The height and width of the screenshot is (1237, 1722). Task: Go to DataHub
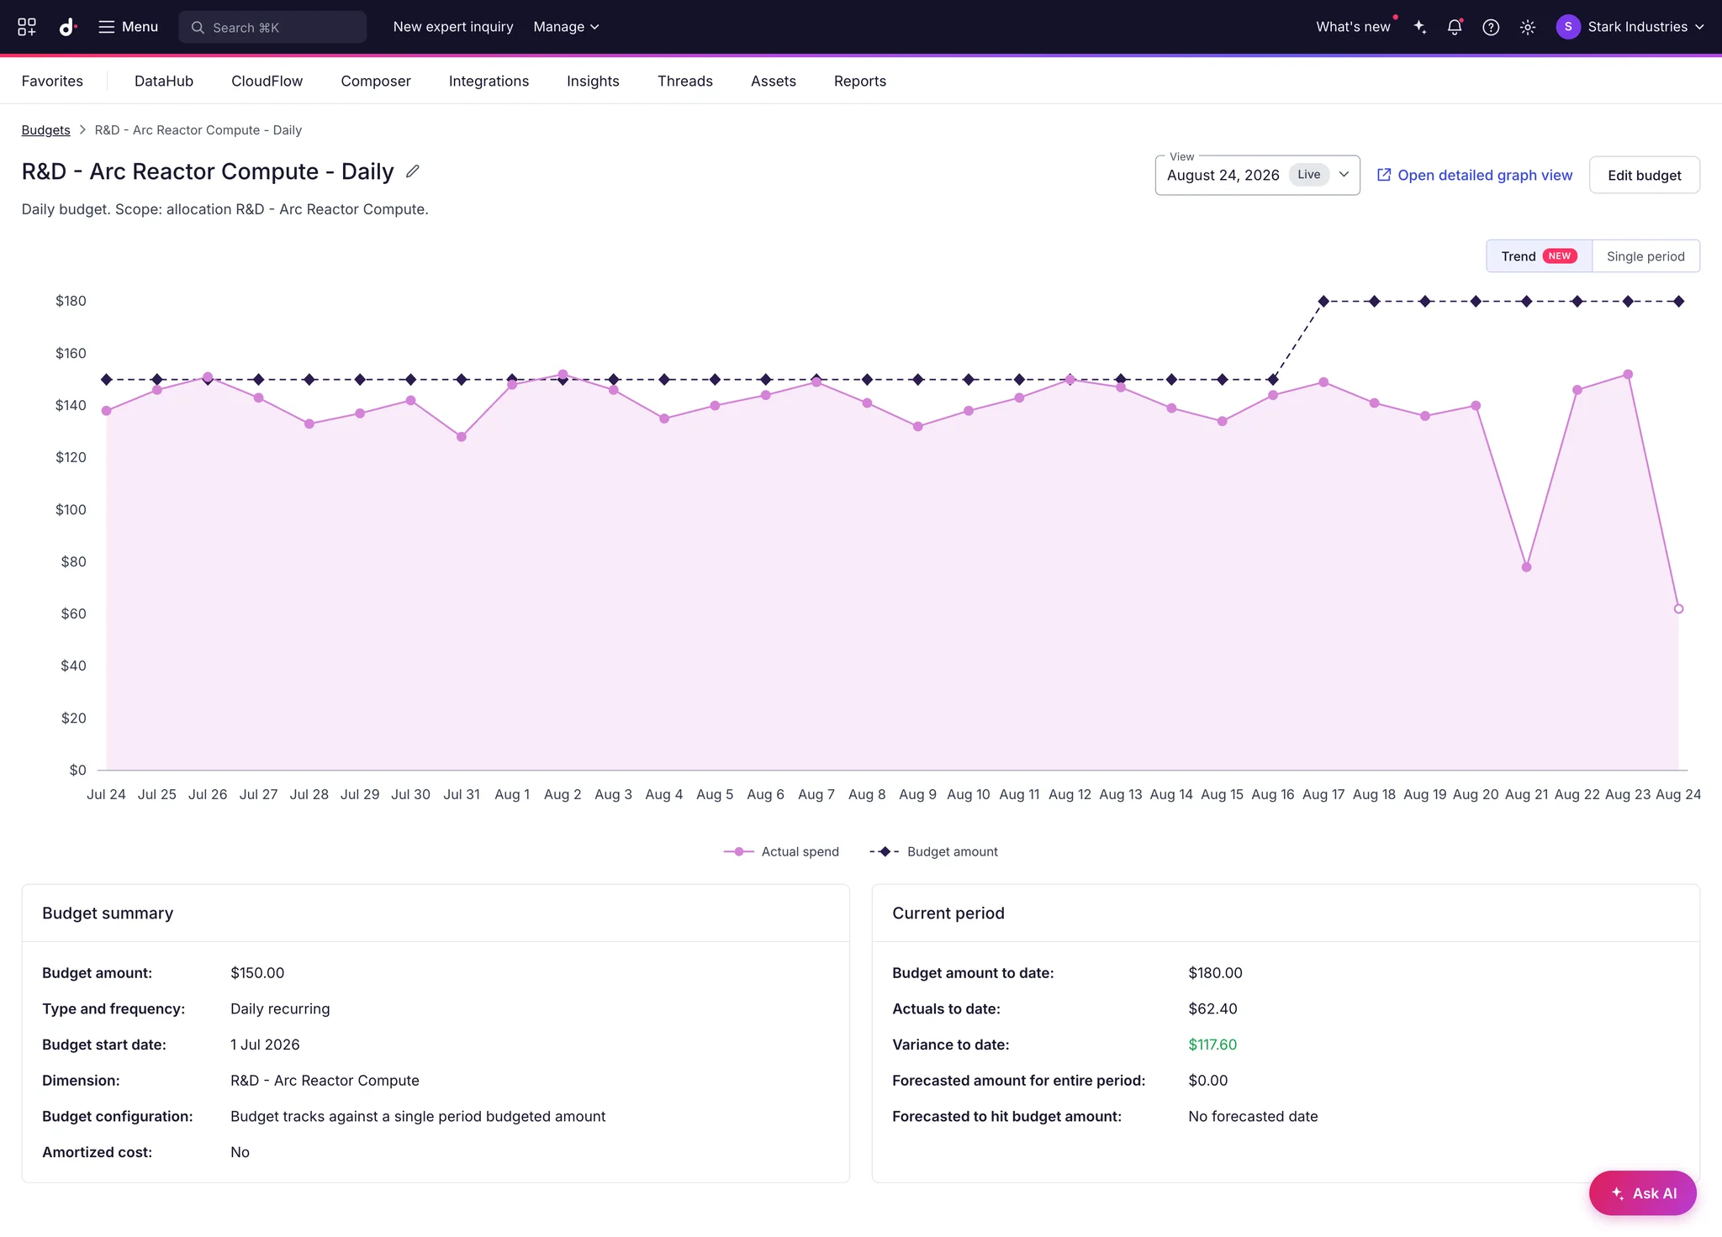click(164, 81)
